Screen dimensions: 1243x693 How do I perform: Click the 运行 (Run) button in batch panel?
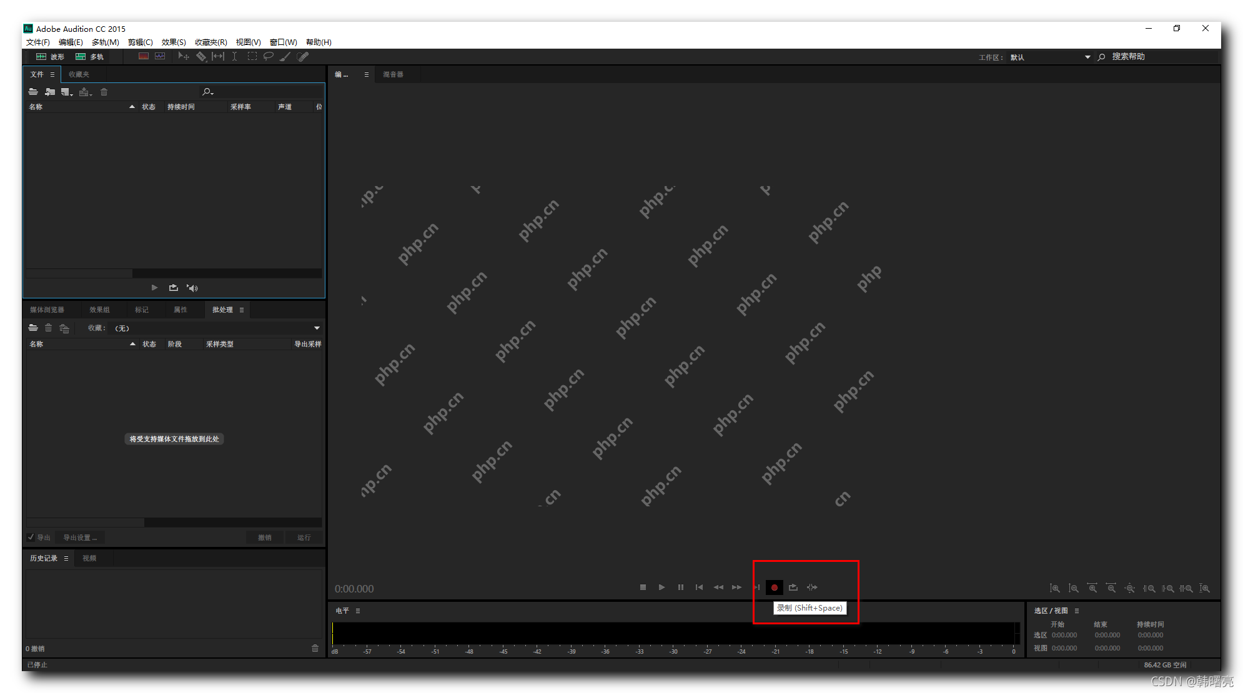pyautogui.click(x=304, y=537)
